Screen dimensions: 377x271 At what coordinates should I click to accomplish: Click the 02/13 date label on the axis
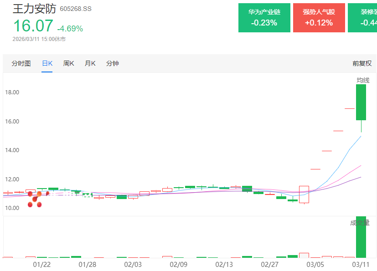coord(224,264)
